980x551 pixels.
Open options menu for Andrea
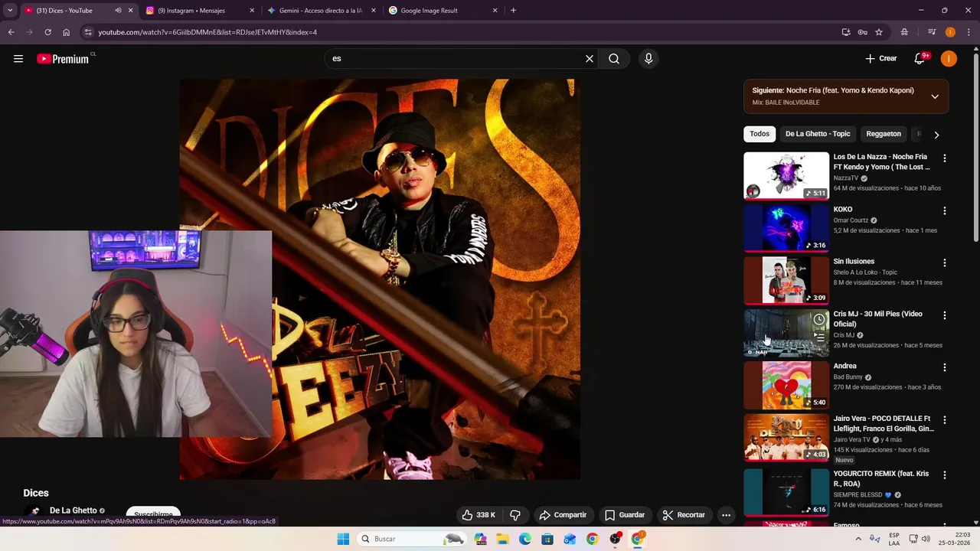coord(944,367)
